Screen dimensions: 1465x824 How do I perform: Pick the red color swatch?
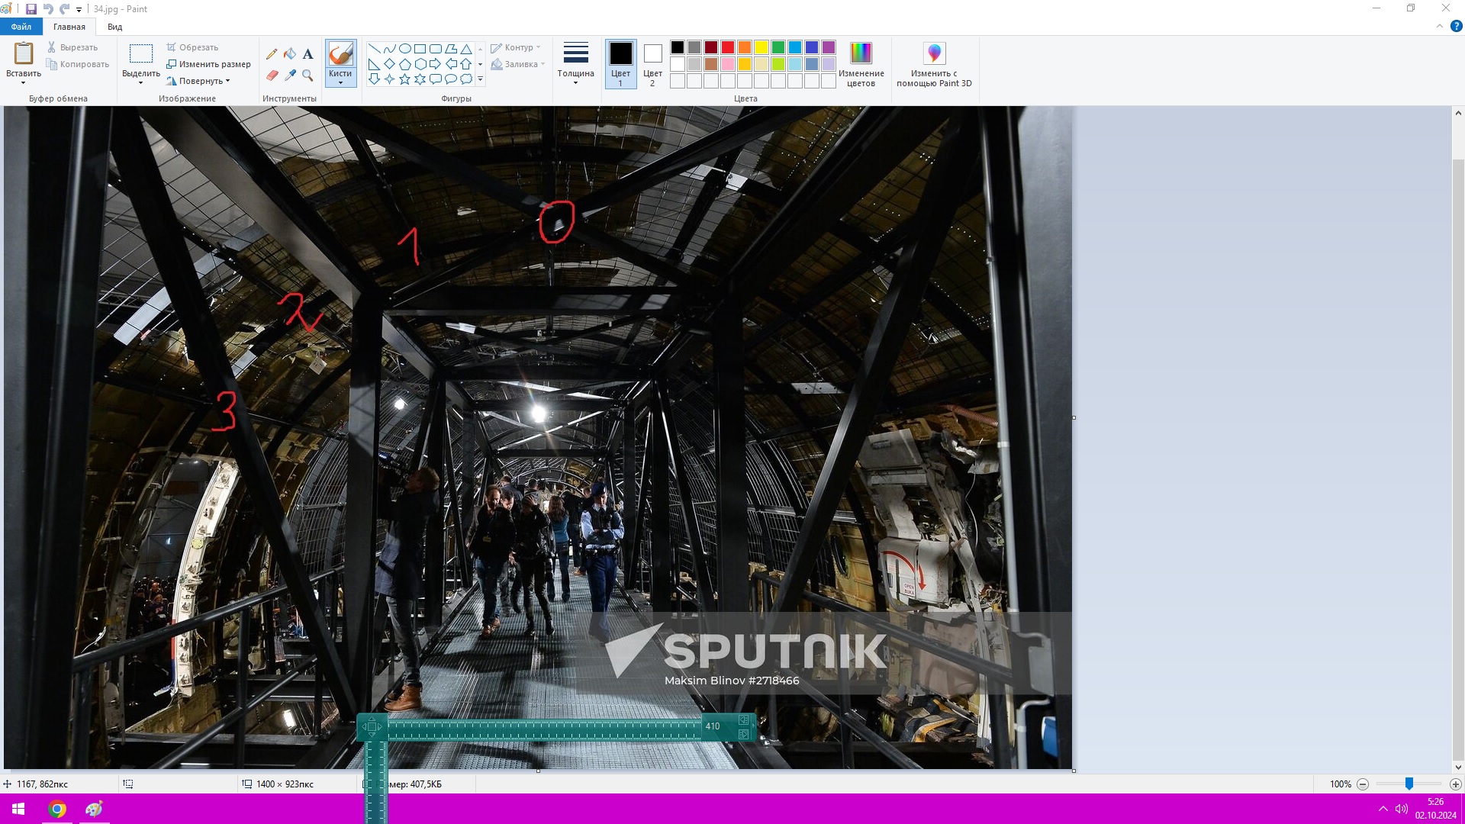(x=728, y=47)
